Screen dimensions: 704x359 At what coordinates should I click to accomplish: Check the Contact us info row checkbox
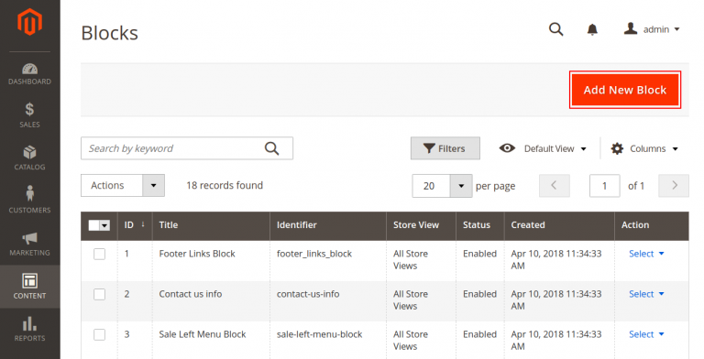[x=99, y=294]
